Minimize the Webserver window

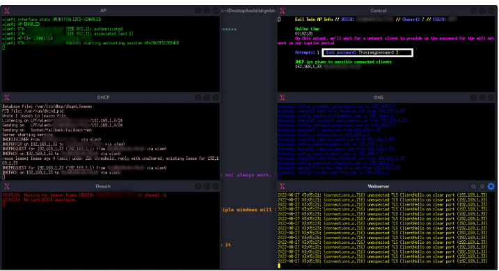point(473,186)
